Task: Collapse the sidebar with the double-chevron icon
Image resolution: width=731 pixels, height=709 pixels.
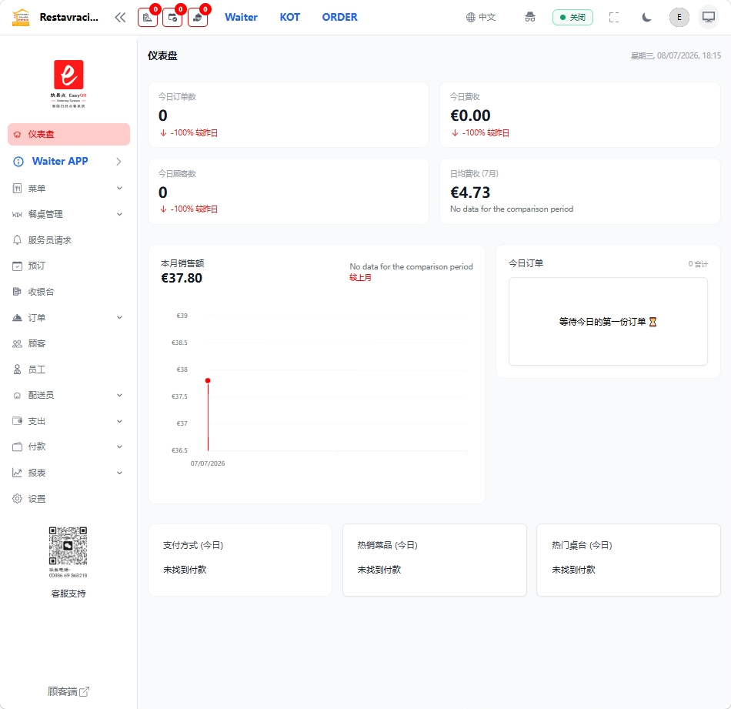Action: (120, 18)
